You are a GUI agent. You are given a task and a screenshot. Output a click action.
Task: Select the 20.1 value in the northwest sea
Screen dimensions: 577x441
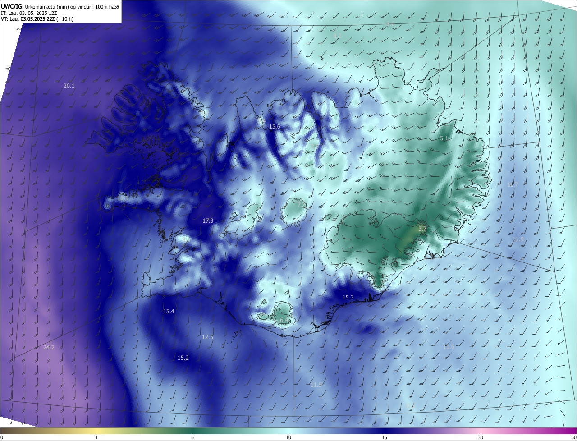[69, 86]
